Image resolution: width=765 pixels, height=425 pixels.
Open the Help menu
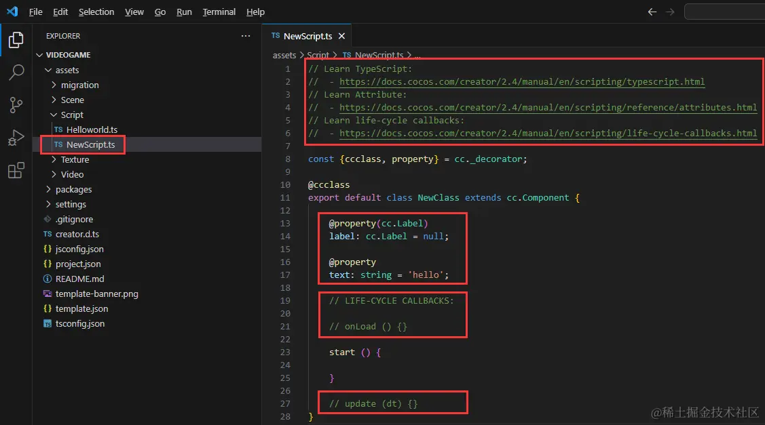tap(255, 12)
